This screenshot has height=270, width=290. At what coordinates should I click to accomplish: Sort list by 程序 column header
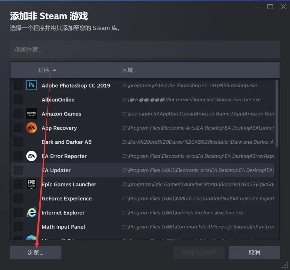(x=47, y=70)
